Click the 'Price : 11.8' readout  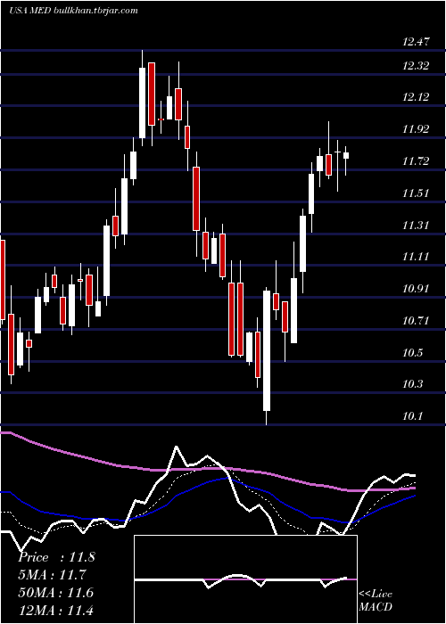(x=56, y=557)
